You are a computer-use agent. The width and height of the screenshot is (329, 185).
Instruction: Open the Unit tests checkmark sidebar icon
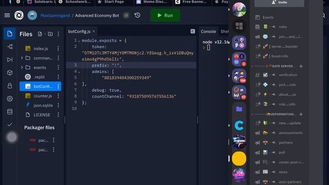point(10,124)
